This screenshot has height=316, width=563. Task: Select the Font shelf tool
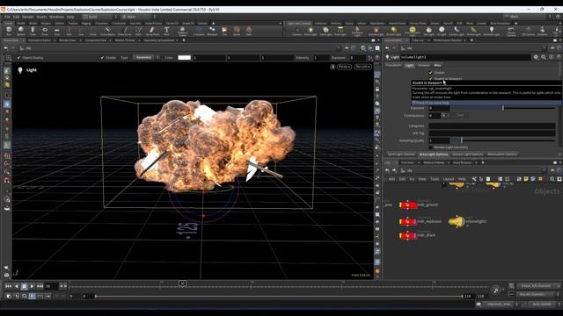[x=166, y=31]
